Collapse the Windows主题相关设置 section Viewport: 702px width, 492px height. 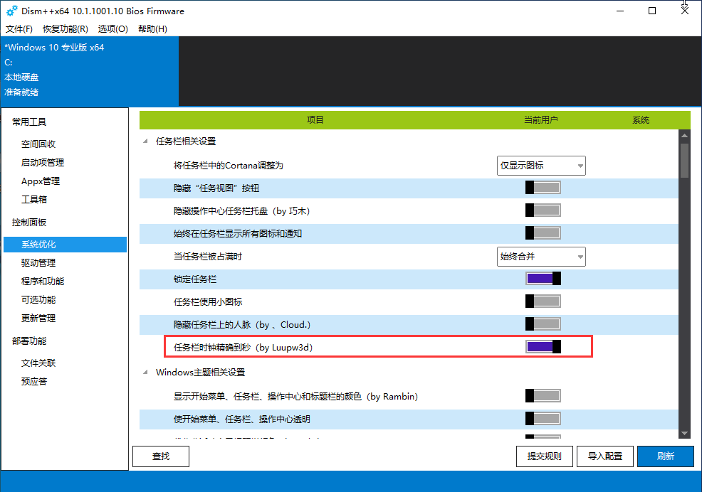click(x=147, y=373)
